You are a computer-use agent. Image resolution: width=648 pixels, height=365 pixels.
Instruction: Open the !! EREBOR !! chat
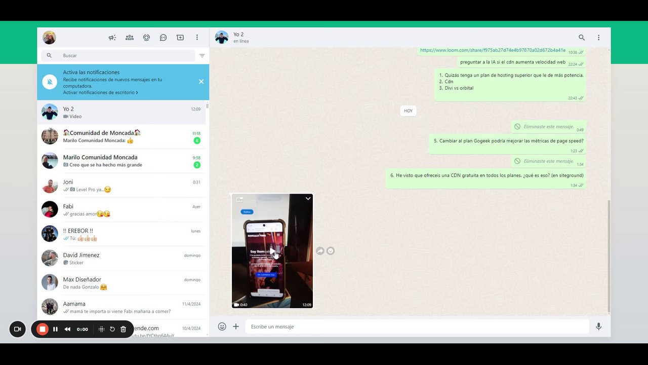coord(121,234)
